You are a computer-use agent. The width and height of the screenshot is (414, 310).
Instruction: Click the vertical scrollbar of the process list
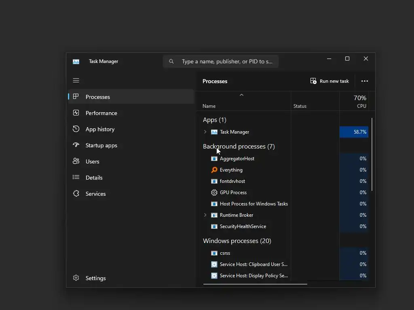372,155
